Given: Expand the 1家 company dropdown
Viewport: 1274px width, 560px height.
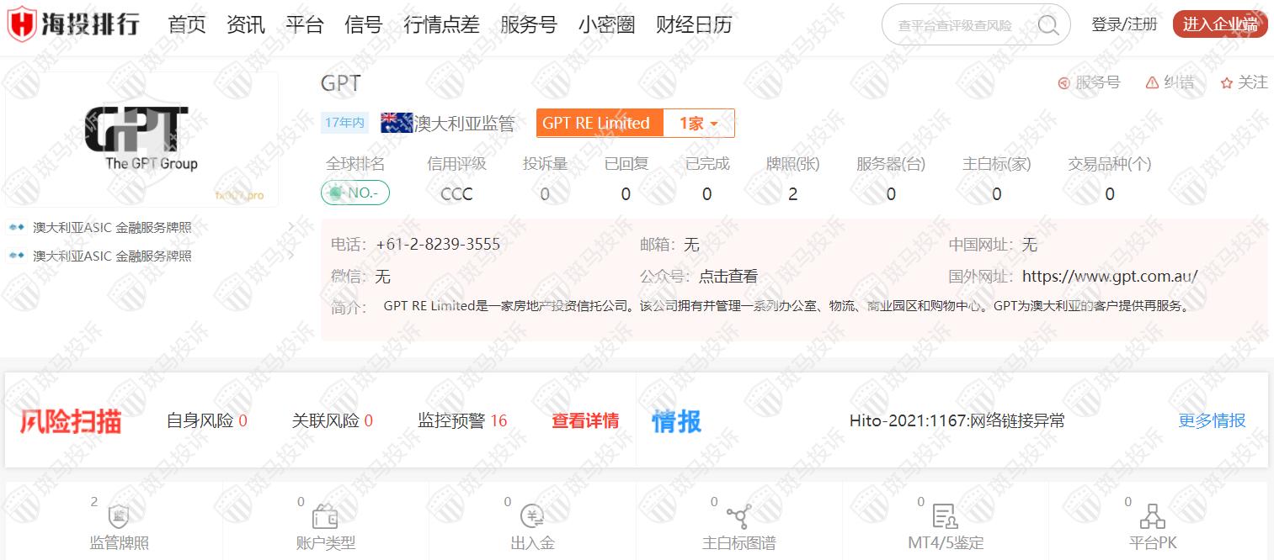Looking at the screenshot, I should click(699, 124).
